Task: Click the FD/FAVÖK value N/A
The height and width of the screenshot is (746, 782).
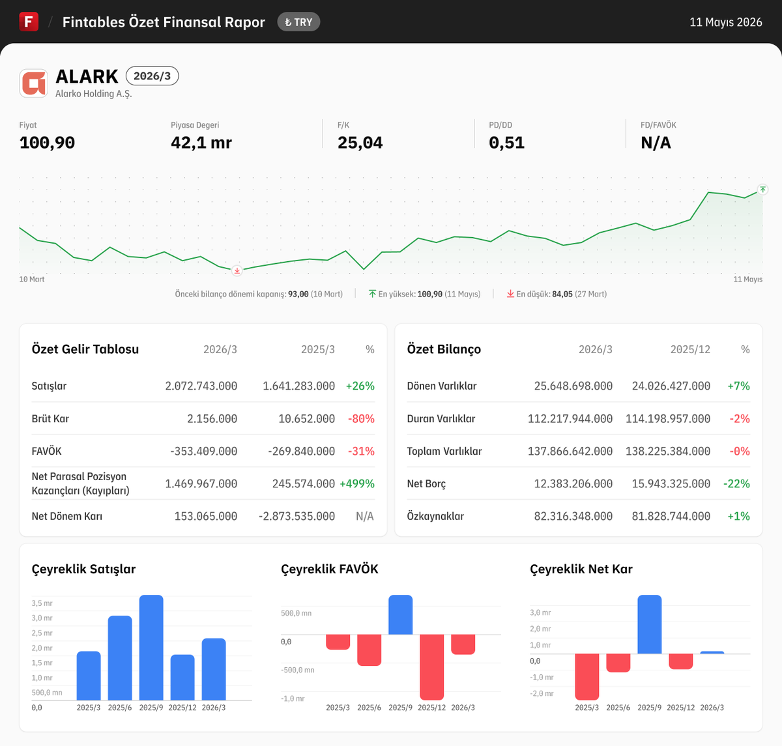Action: click(x=656, y=143)
